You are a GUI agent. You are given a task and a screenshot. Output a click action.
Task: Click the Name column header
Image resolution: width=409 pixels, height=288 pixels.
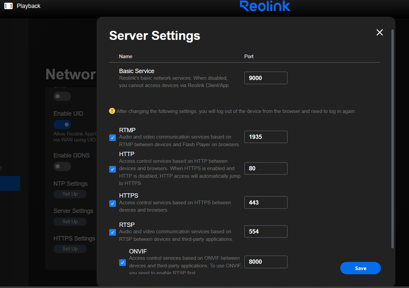pos(126,56)
